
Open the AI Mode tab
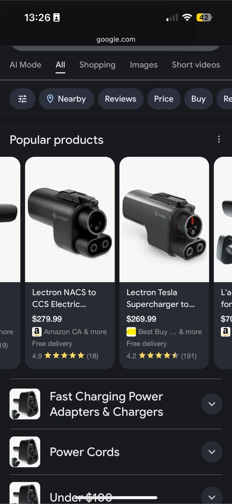pos(26,65)
